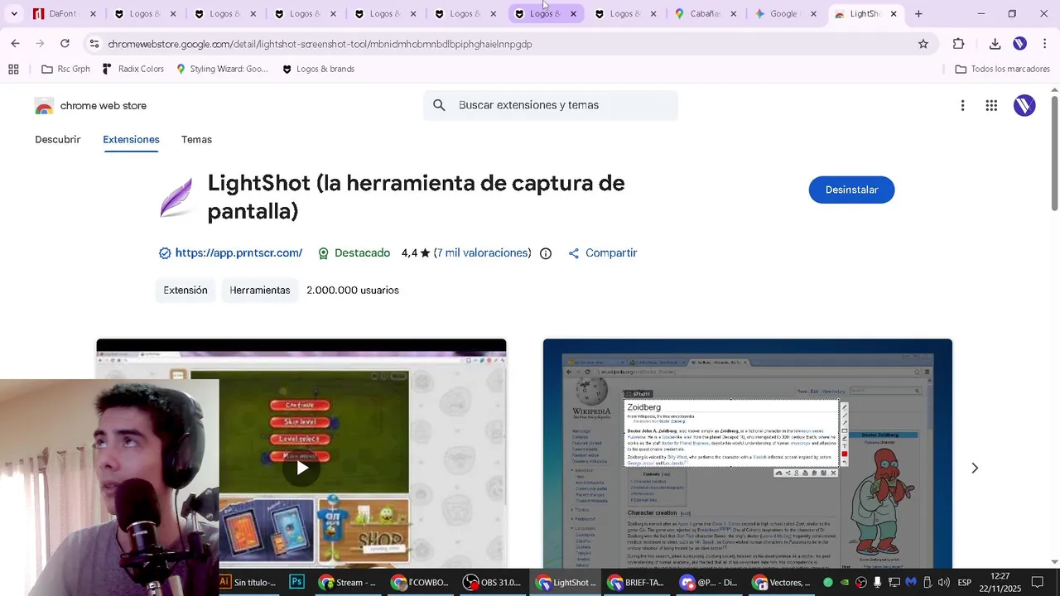1060x596 pixels.
Task: Open the Vectores Chrome taskbar window
Action: 781,583
